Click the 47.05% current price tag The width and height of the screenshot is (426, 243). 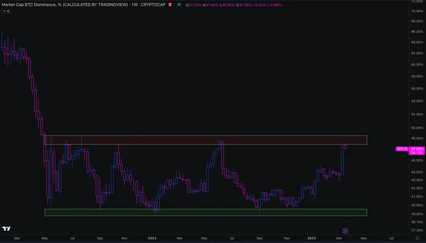(x=417, y=149)
